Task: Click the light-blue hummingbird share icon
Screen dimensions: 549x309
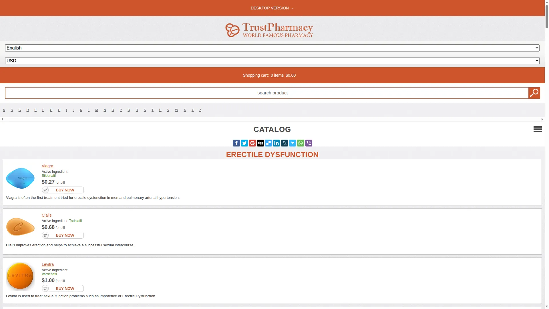Action: click(x=293, y=143)
